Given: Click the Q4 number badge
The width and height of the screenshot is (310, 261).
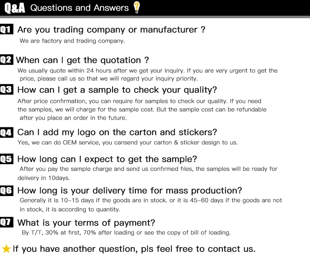Looking at the screenshot, I should [7, 132].
